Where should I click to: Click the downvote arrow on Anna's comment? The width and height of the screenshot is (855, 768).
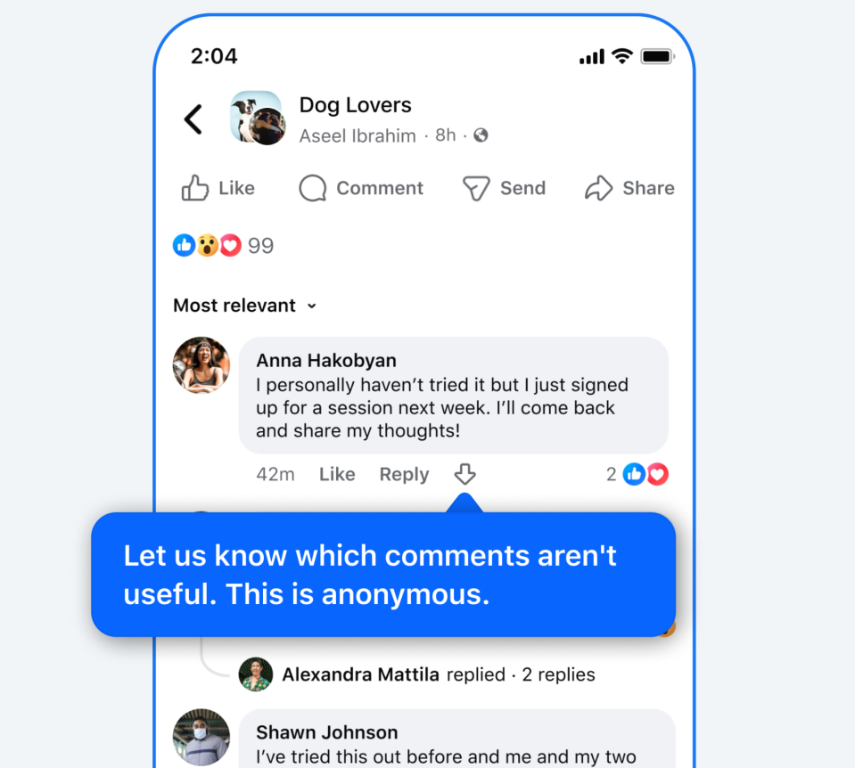465,474
